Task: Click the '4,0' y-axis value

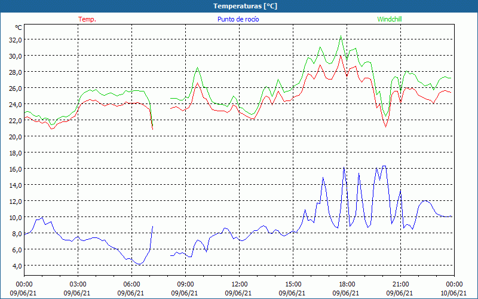Action: pos(17,266)
